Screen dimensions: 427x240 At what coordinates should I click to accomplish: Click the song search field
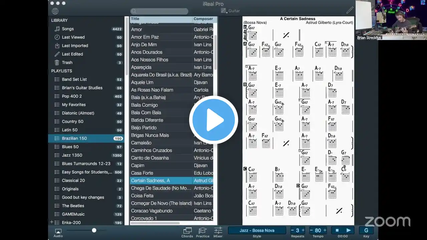[x=159, y=11]
